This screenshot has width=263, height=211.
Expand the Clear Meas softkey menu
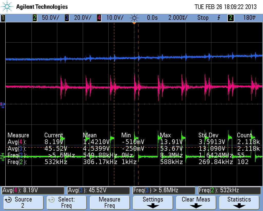pyautogui.click(x=196, y=203)
